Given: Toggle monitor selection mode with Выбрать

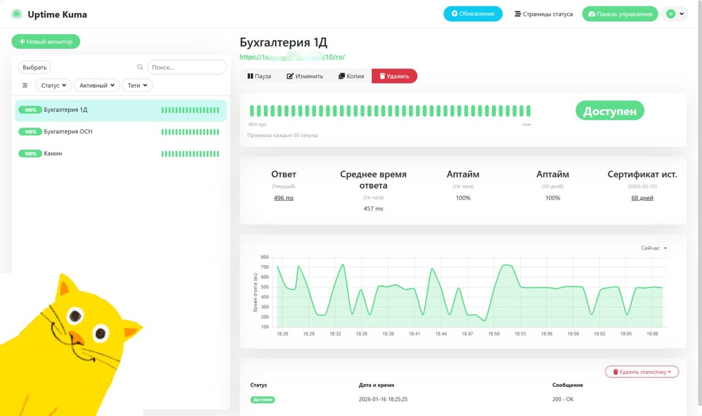Looking at the screenshot, I should click(35, 67).
